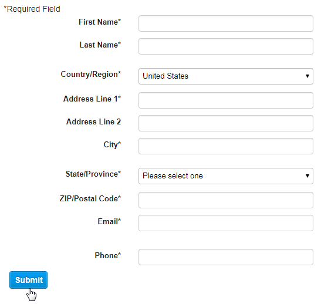Screen dimensions: 321x304
Task: Expand the State/Province 'Please select one' dropdown
Action: pos(226,176)
